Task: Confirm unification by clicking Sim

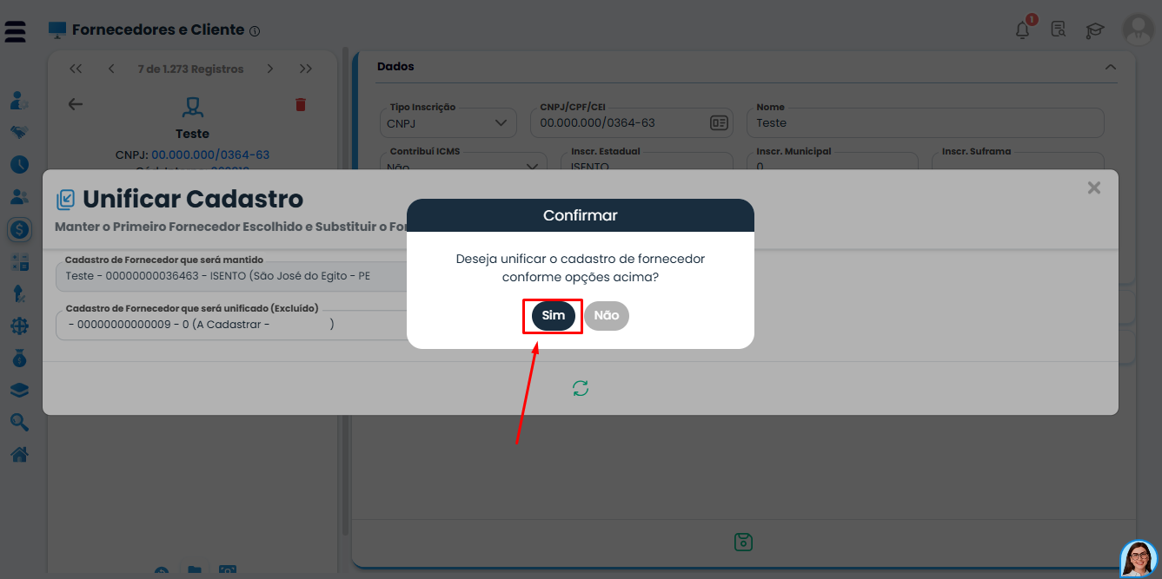Action: [552, 316]
